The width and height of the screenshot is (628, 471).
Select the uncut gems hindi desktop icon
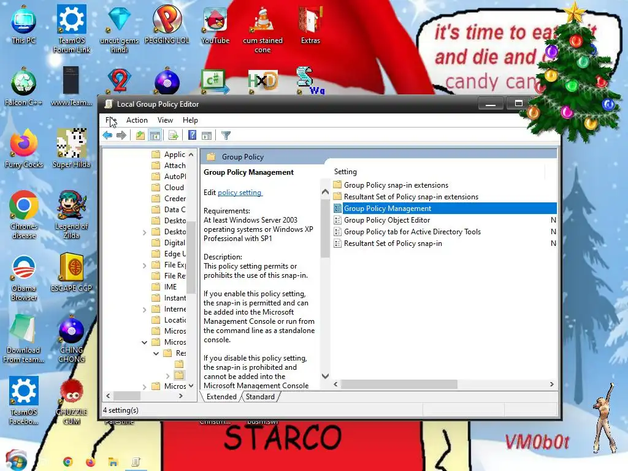[120, 31]
